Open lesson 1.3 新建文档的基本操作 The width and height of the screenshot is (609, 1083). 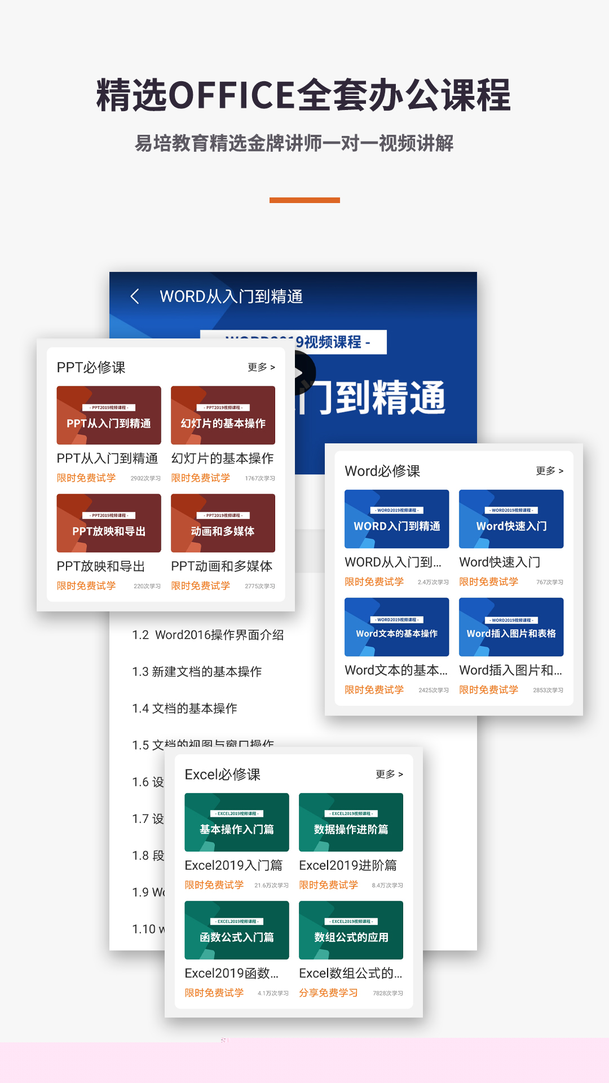197,672
